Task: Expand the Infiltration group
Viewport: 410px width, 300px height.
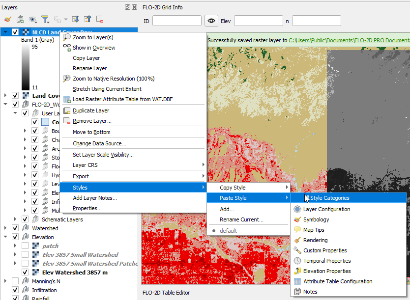Action: click(x=5, y=290)
